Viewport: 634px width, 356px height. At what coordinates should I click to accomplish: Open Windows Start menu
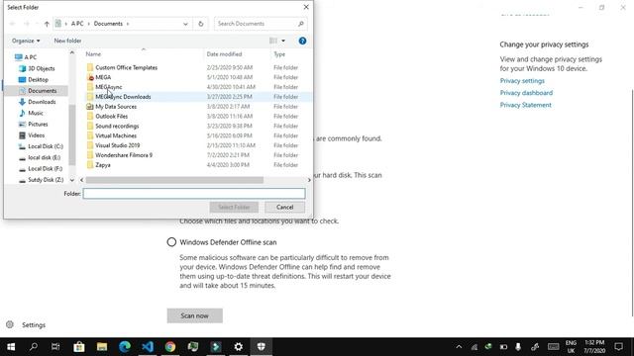pyautogui.click(x=11, y=347)
